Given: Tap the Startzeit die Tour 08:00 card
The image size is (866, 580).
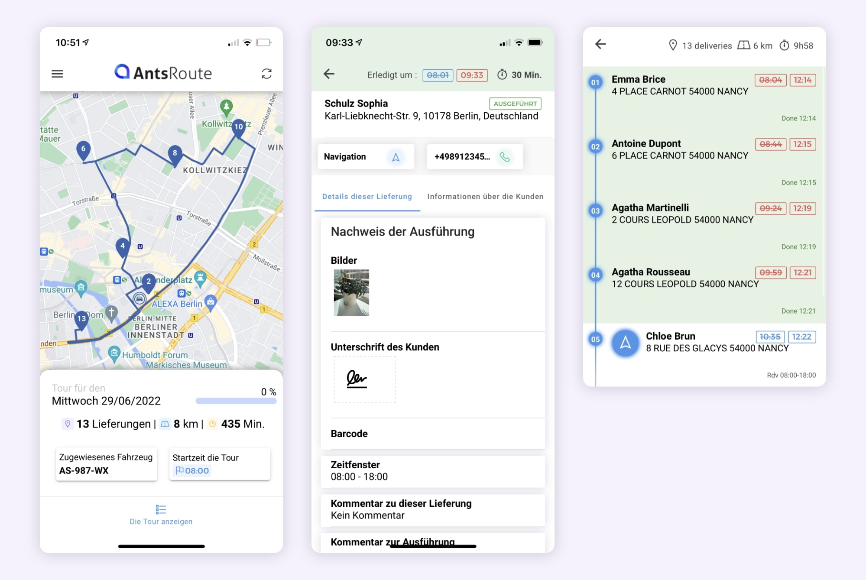Looking at the screenshot, I should point(220,464).
